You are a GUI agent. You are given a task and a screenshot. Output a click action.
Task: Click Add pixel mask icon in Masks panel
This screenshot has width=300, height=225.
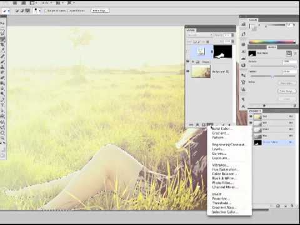289,54
